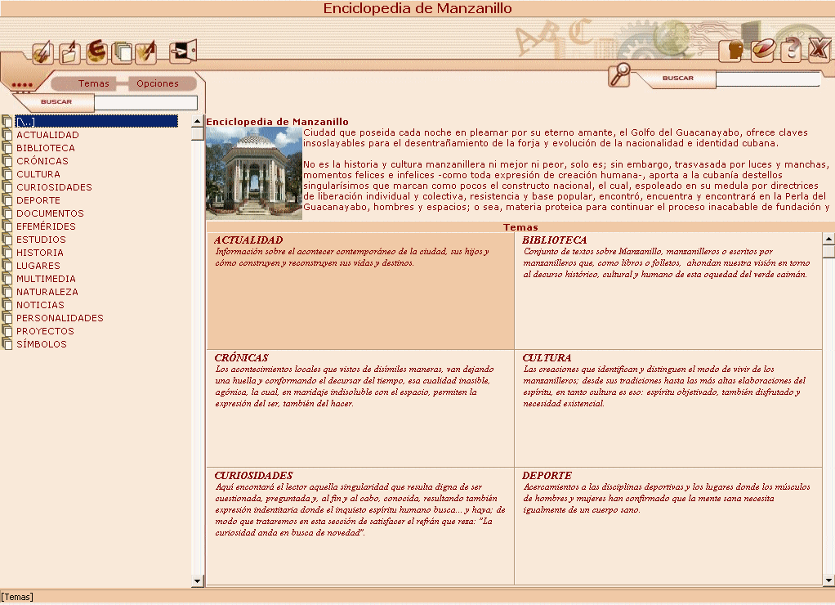Click the stacked pages toolbar icon

[x=122, y=53]
